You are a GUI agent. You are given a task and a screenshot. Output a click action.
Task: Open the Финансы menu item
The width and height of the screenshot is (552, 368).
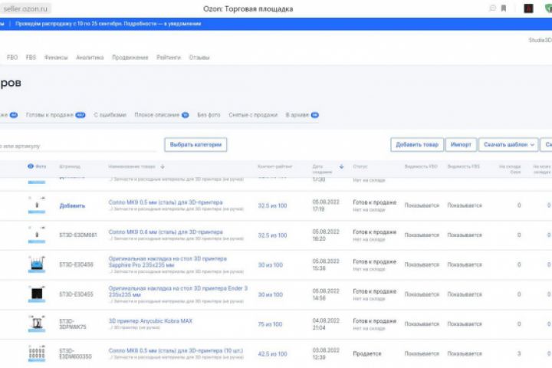pos(56,58)
